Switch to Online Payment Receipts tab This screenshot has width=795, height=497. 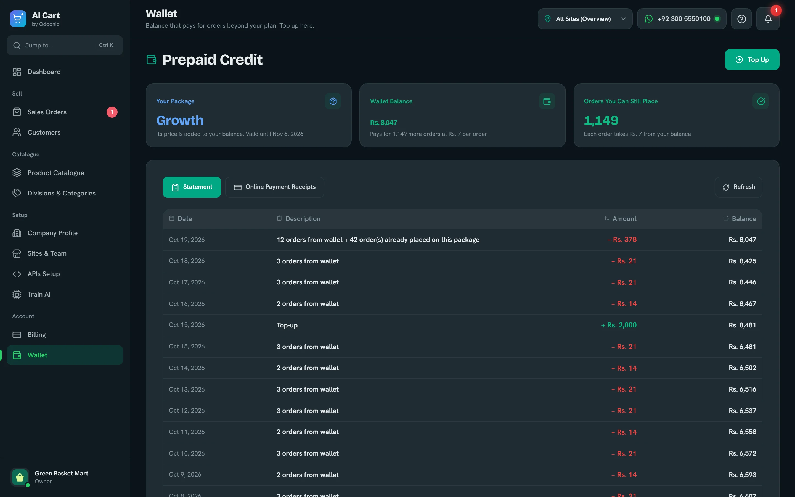click(275, 187)
